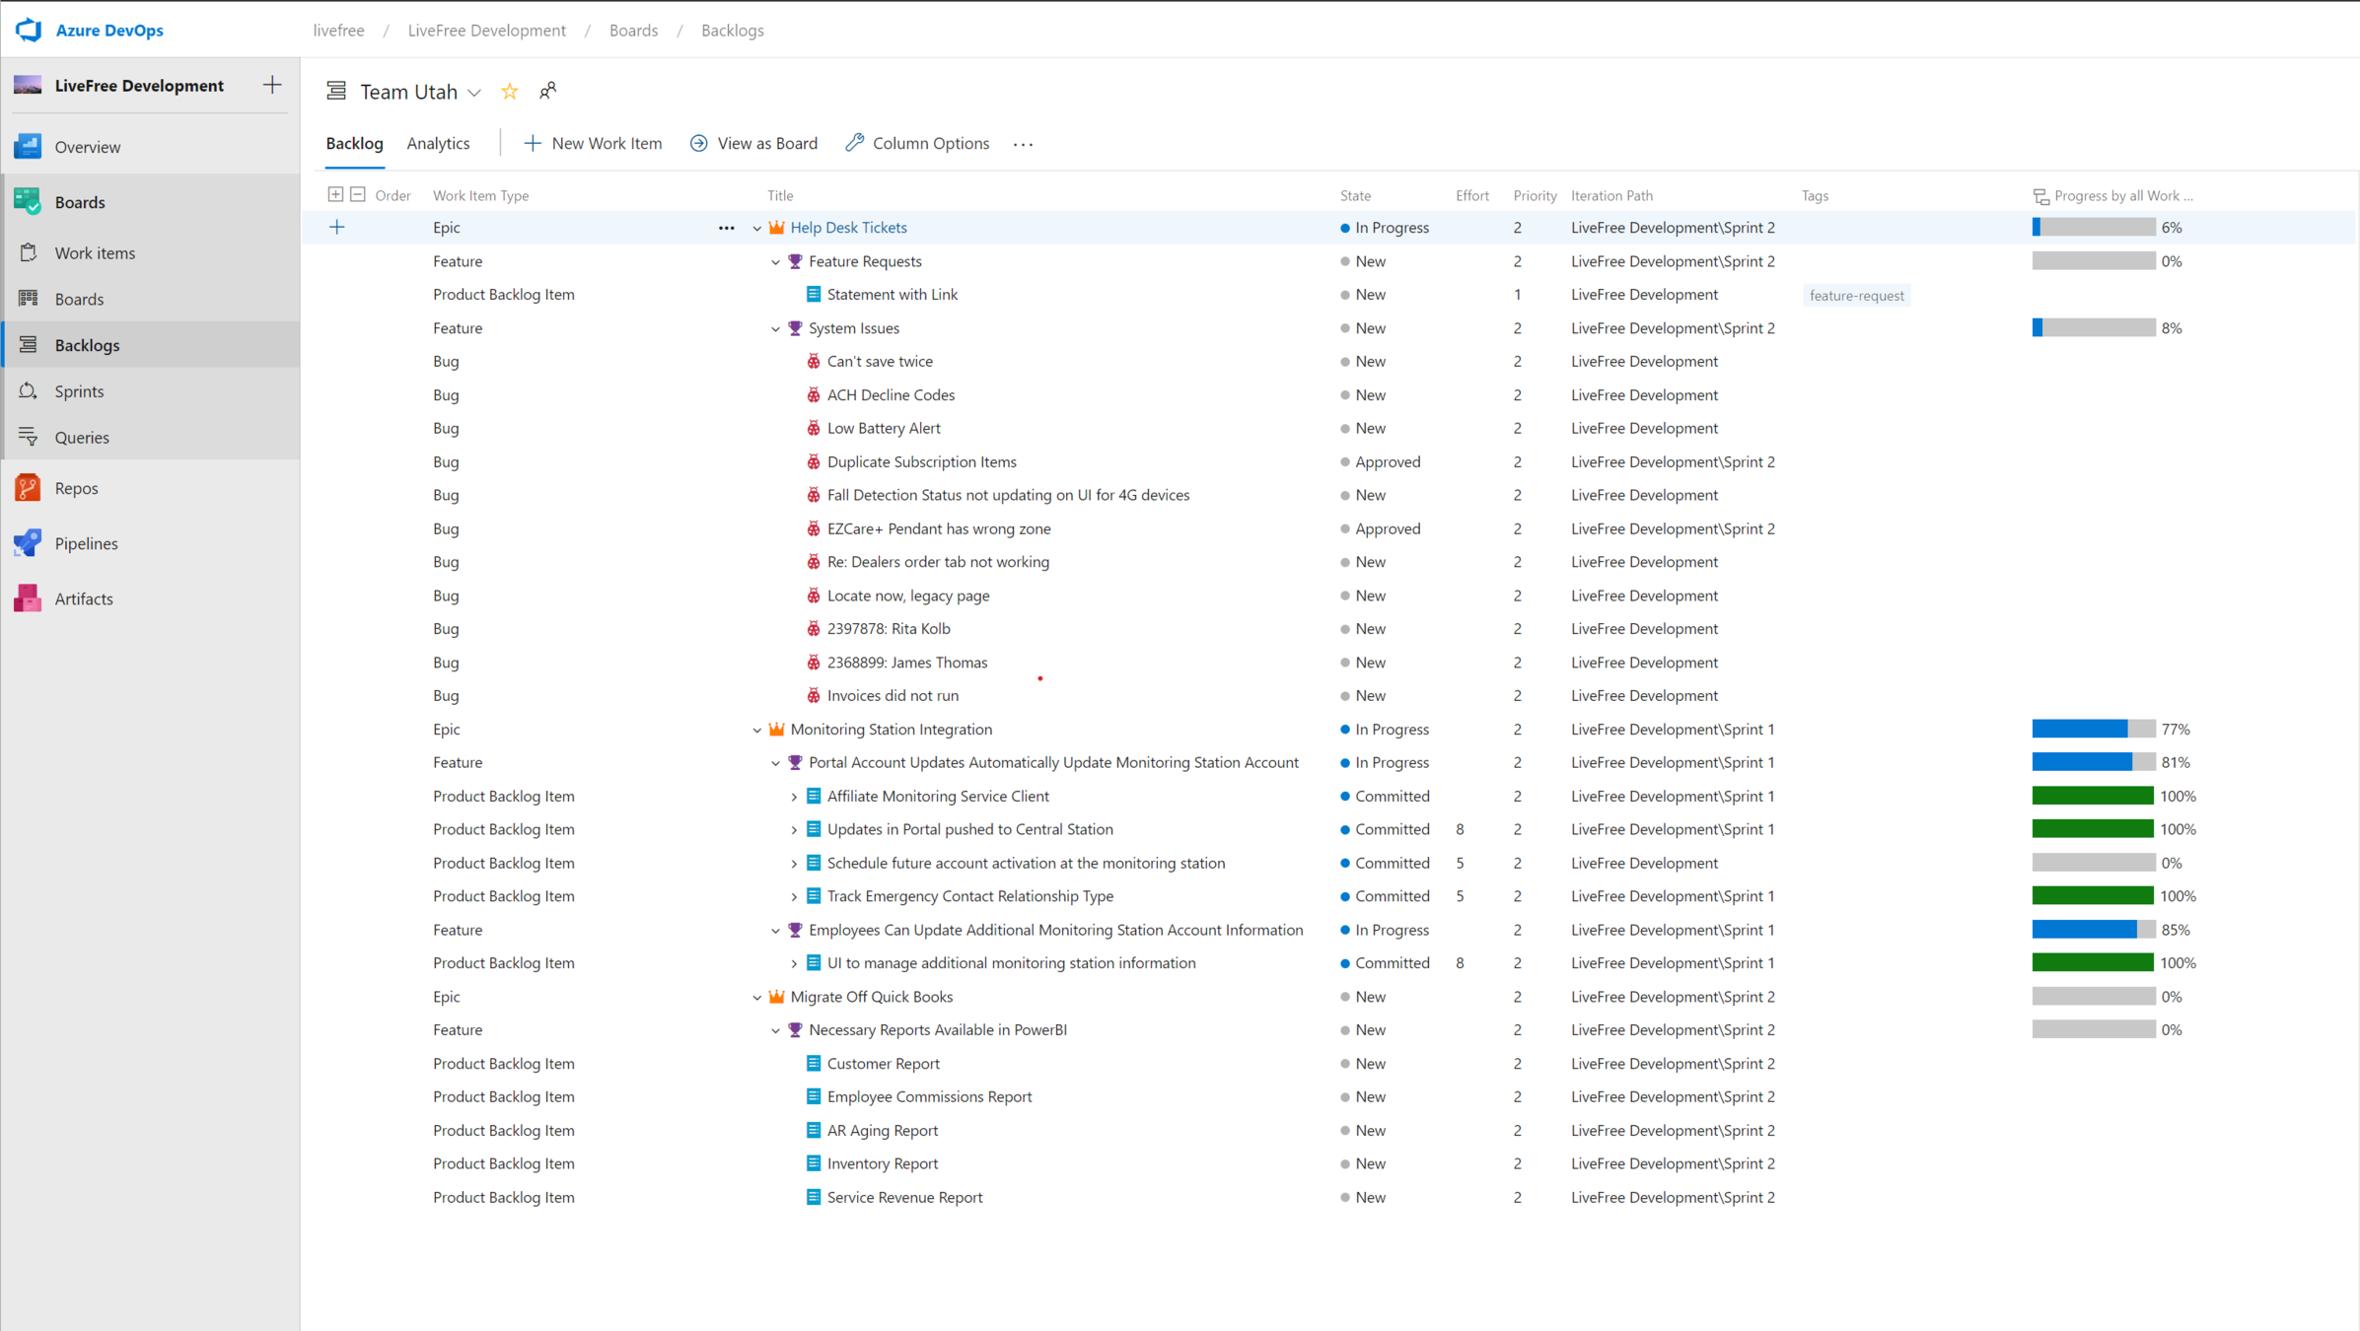Open Pipelines from the sidebar
Image resolution: width=2360 pixels, height=1331 pixels.
point(86,543)
